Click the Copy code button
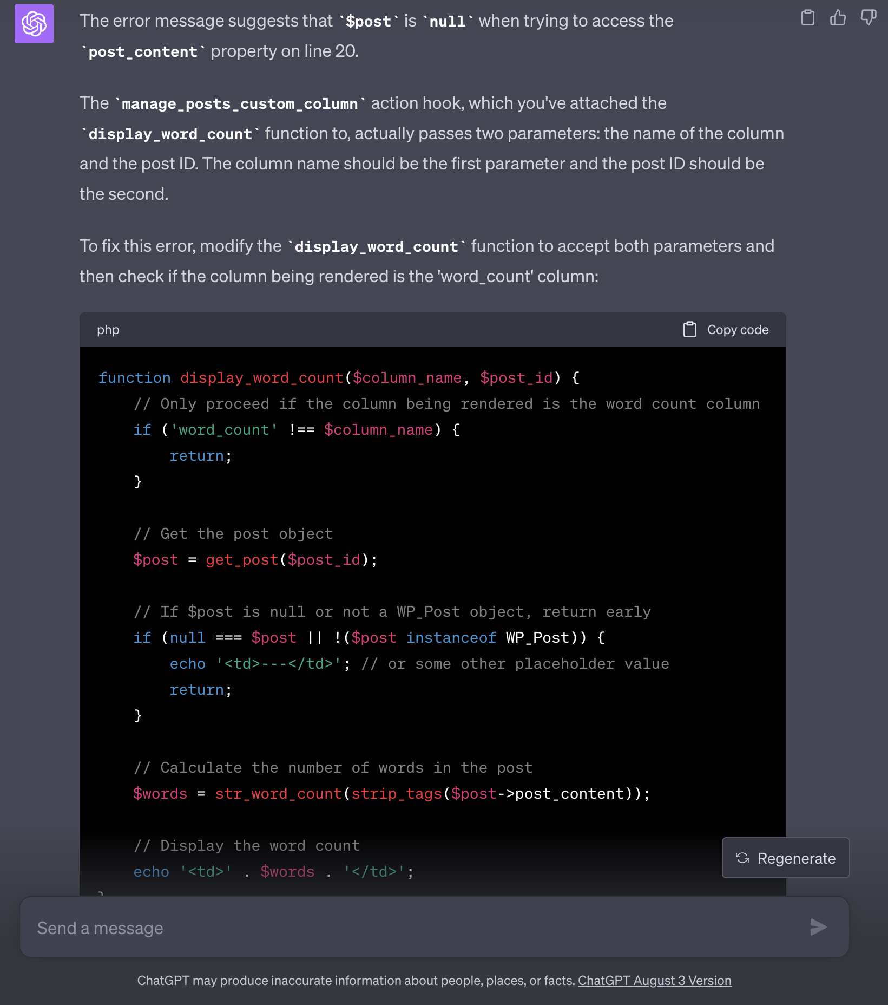 coord(726,329)
